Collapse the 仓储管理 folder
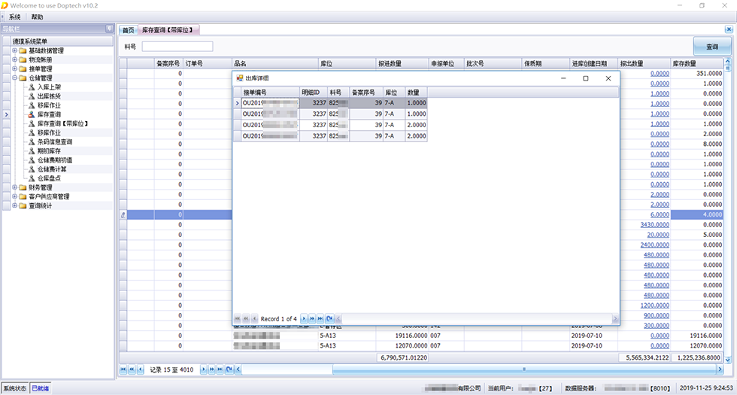The height and width of the screenshot is (395, 737). click(x=14, y=78)
